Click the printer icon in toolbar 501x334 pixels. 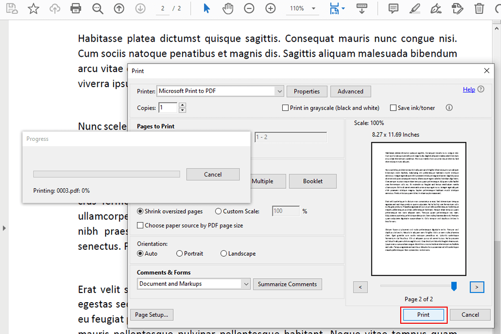pyautogui.click(x=76, y=8)
